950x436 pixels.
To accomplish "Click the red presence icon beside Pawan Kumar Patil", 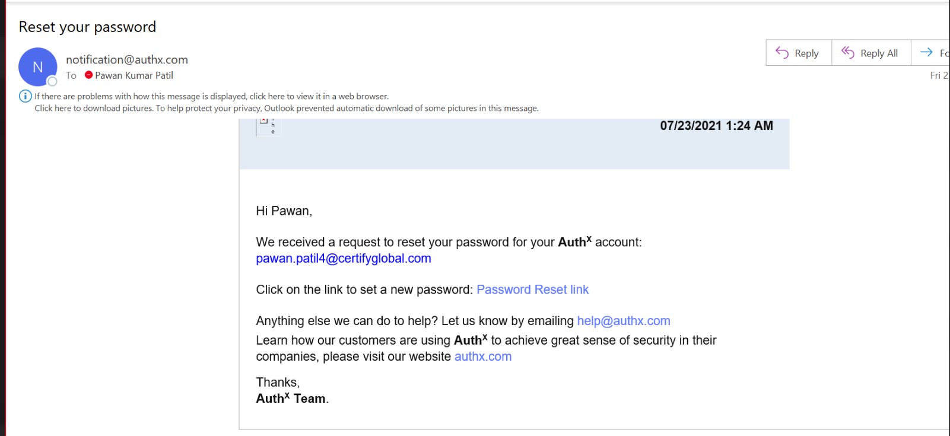I will point(89,75).
